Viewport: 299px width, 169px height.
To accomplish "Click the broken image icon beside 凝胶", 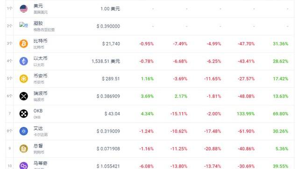I will click(x=24, y=25).
